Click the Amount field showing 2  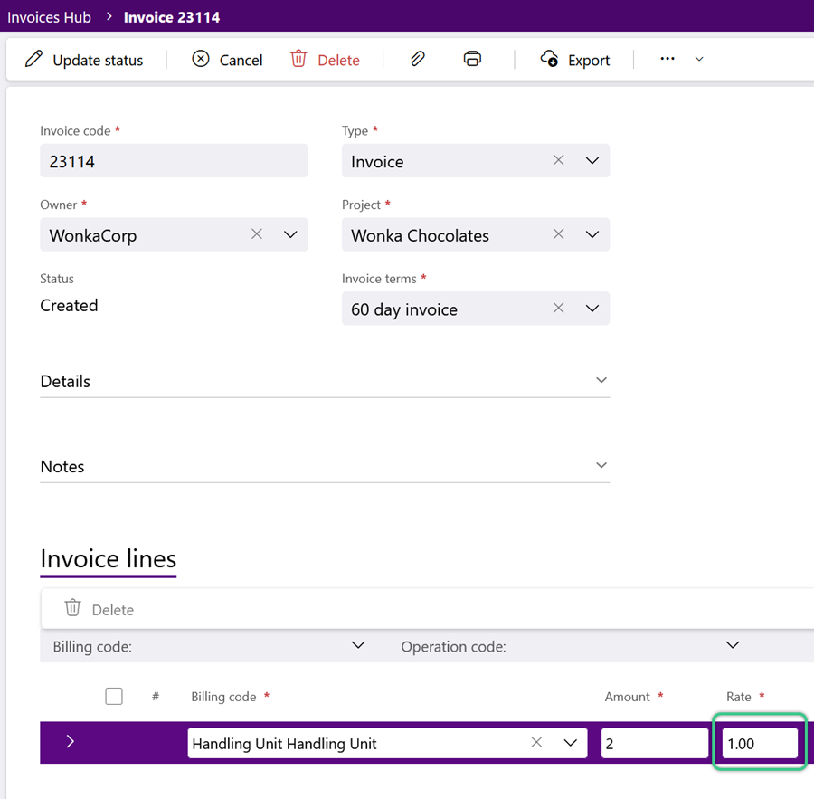(655, 744)
